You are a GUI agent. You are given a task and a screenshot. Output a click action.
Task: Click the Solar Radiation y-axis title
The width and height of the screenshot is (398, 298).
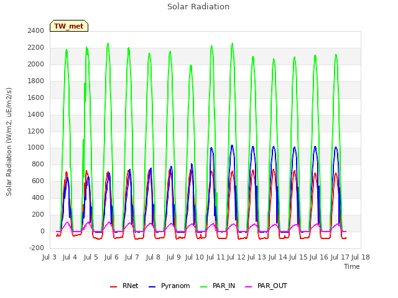tap(9, 142)
